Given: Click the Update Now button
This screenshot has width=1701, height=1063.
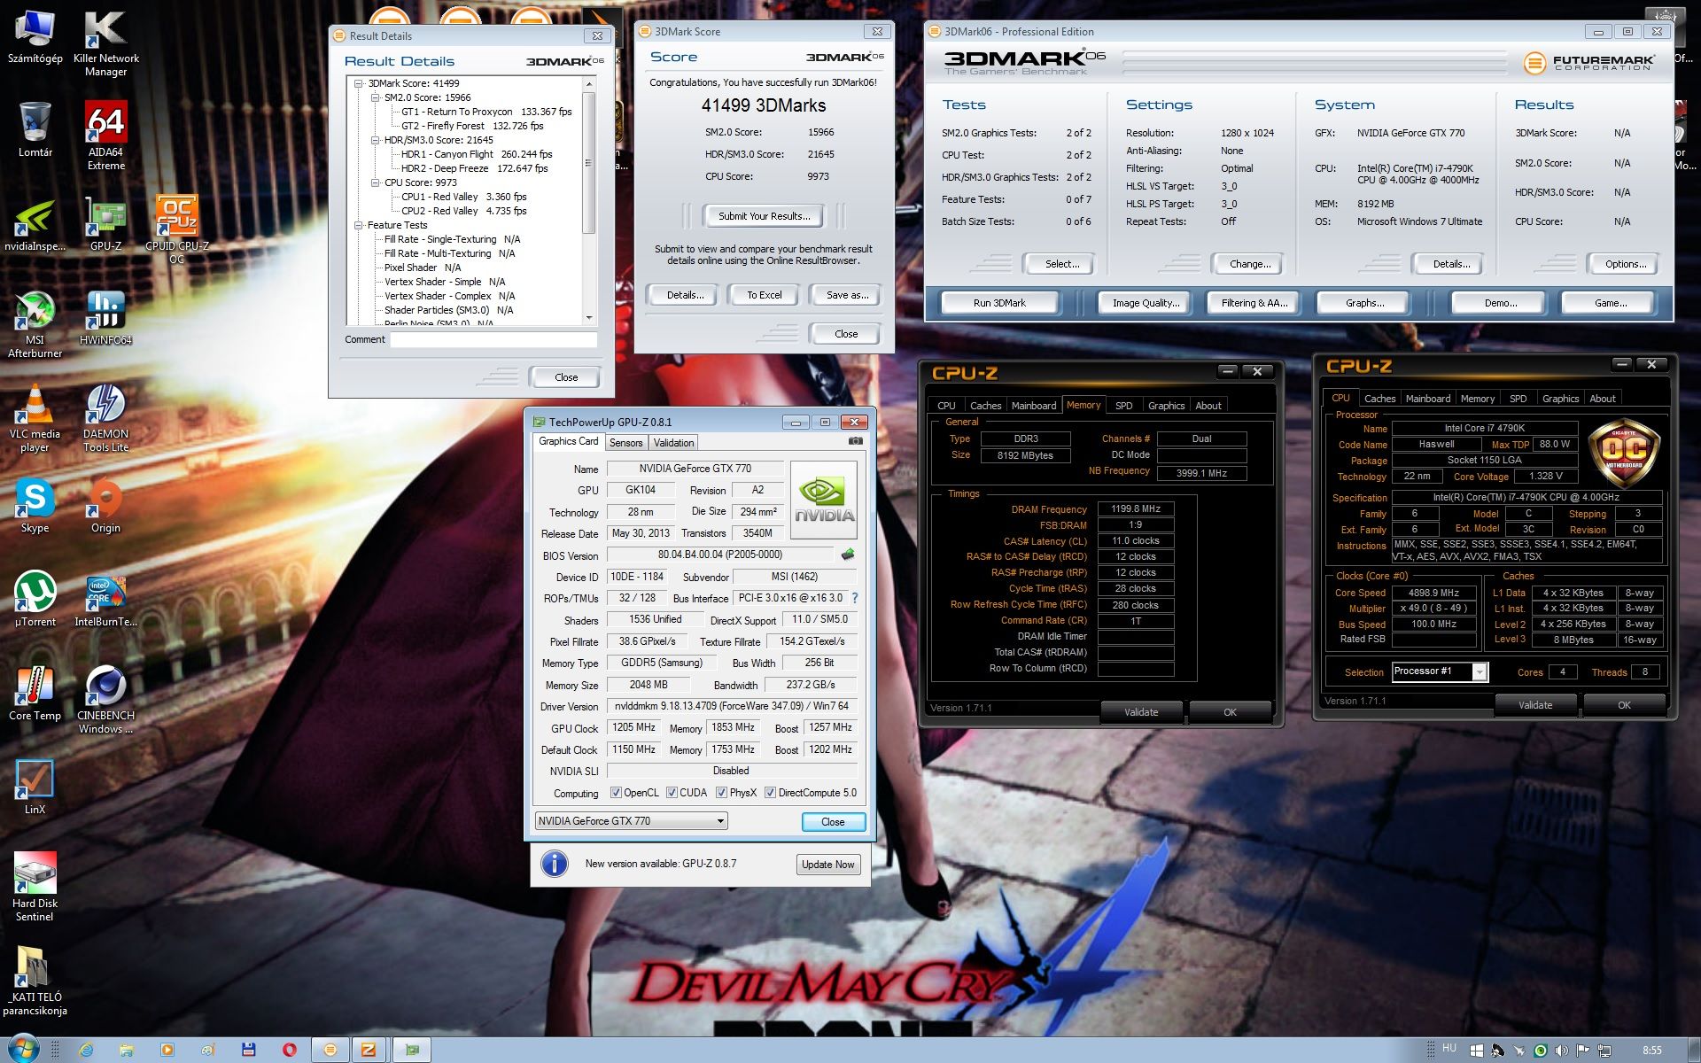Looking at the screenshot, I should coord(827,865).
